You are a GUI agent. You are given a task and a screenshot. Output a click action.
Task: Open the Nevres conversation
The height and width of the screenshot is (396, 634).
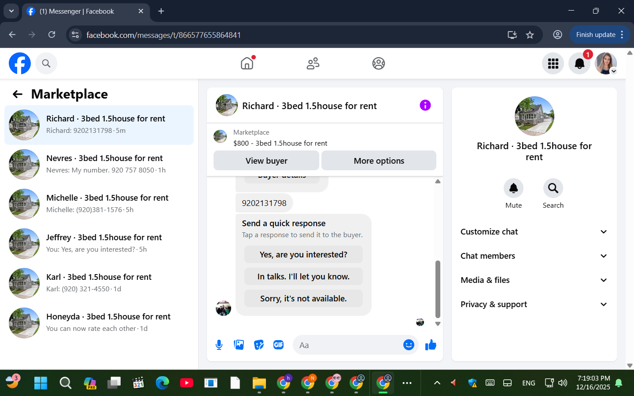tap(99, 165)
